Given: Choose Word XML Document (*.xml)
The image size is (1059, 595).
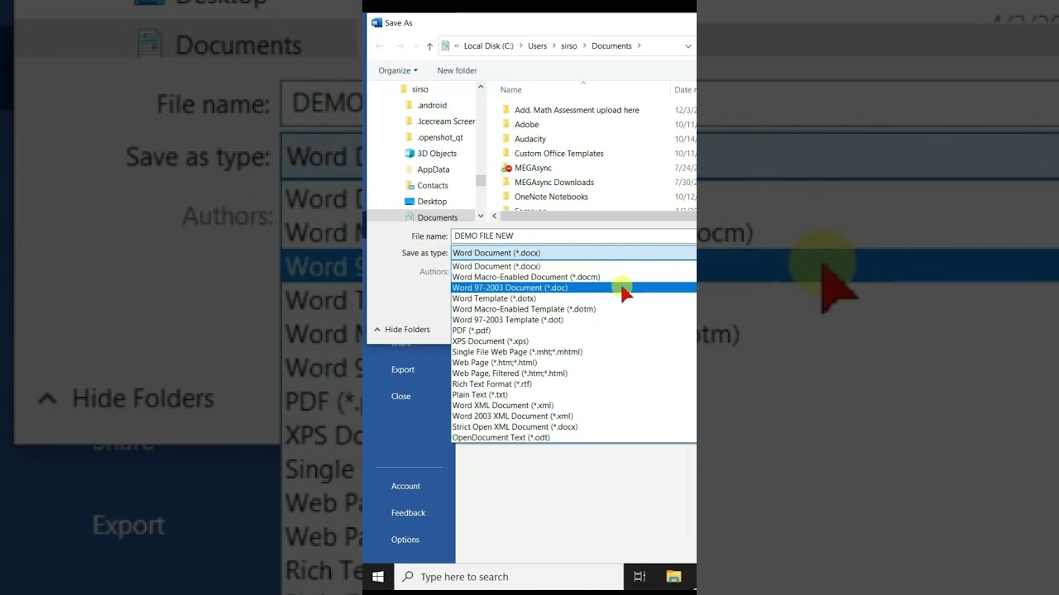Looking at the screenshot, I should 574,406.
